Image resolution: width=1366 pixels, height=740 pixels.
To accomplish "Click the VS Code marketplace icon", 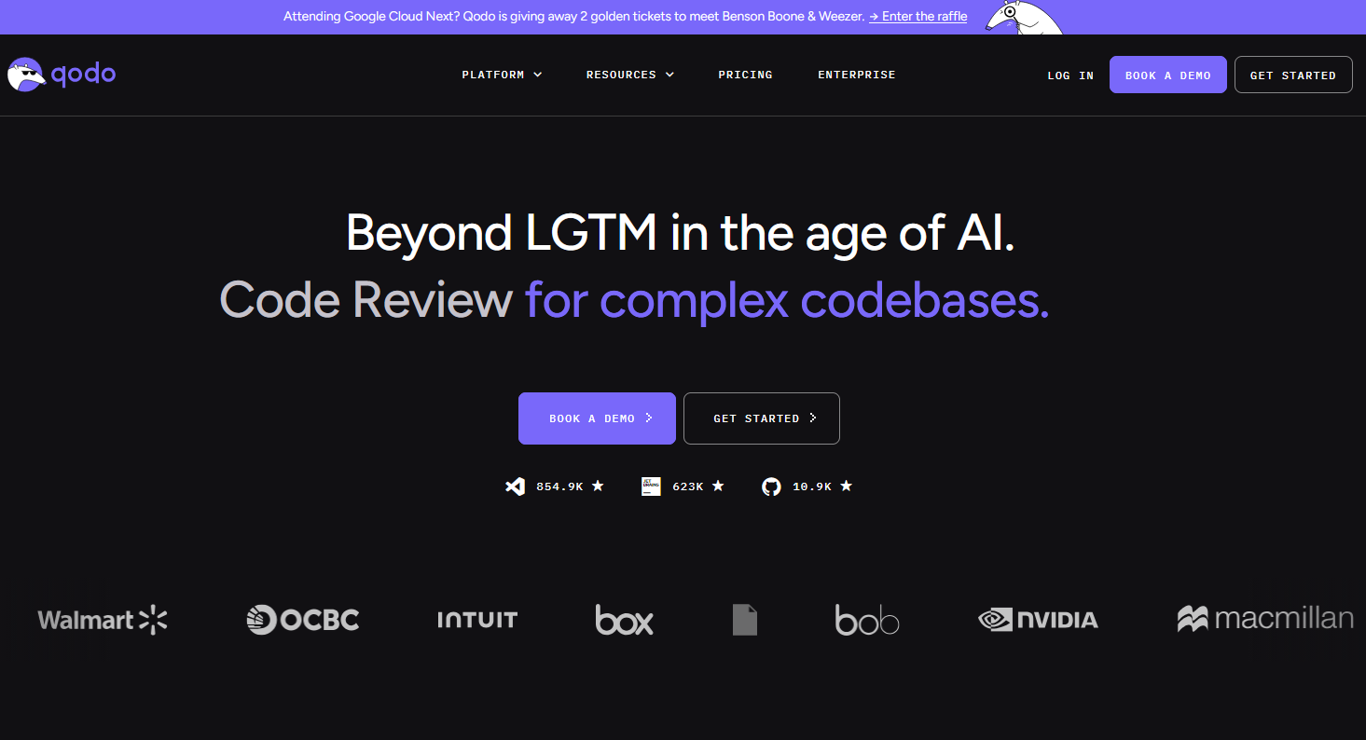I will 515,486.
